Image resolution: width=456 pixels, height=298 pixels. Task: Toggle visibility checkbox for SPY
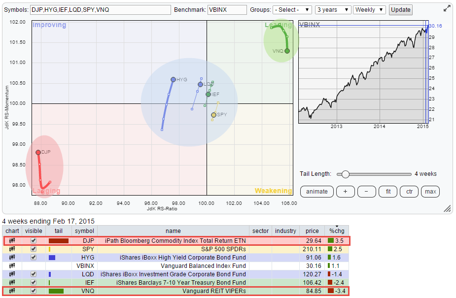point(34,249)
